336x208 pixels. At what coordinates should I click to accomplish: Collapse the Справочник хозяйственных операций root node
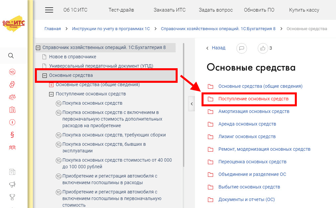(38, 48)
